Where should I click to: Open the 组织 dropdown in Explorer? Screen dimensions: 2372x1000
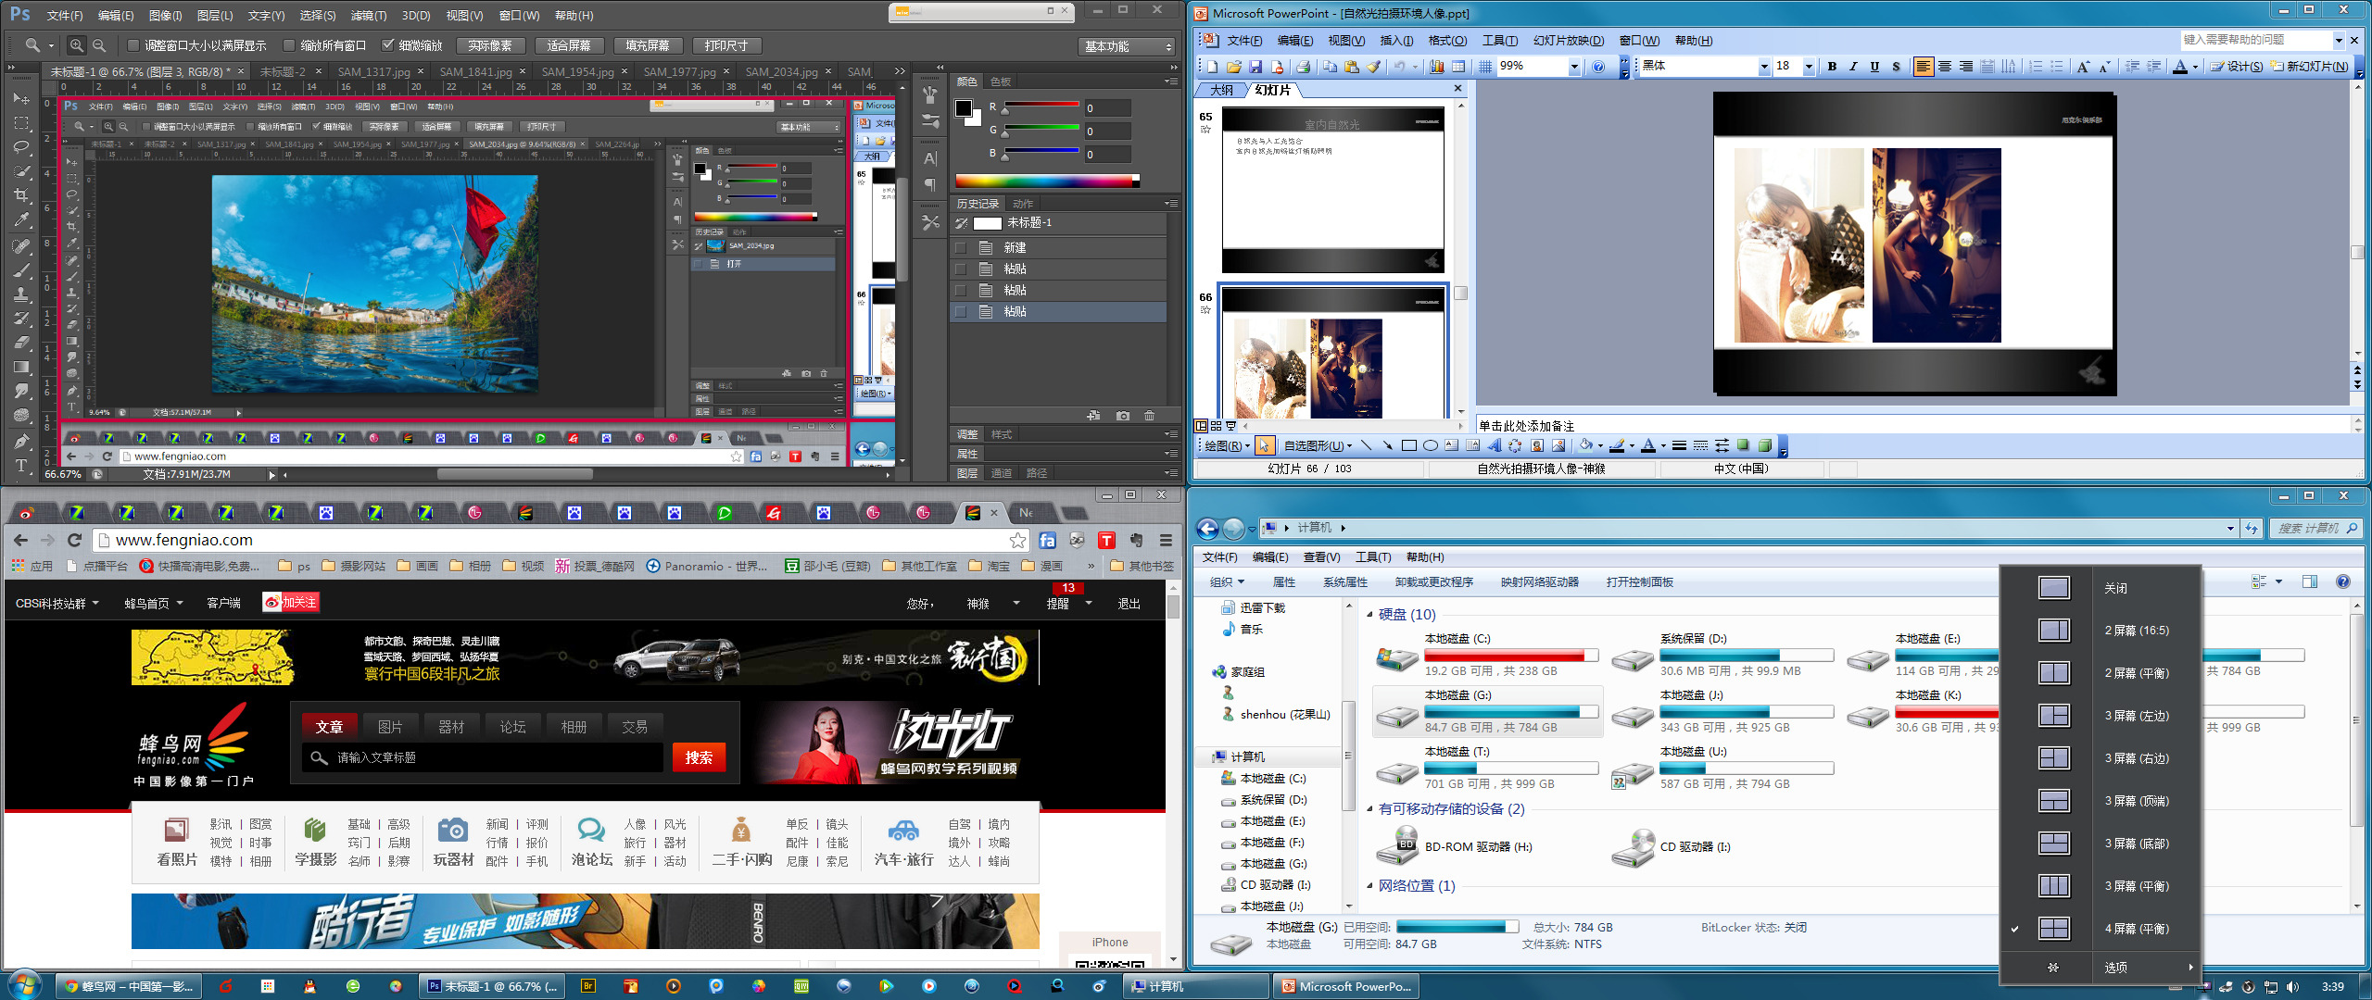point(1227,582)
